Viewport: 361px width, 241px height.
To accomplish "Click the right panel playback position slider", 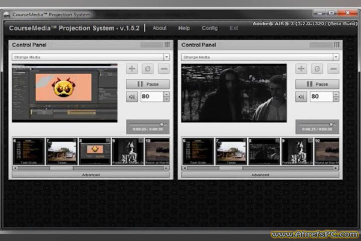I will (331, 125).
